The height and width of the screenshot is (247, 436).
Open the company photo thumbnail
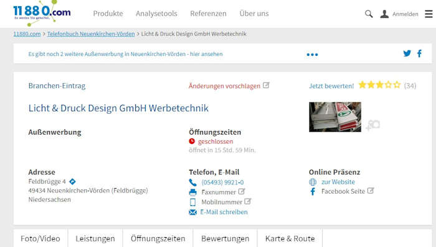[x=335, y=117]
